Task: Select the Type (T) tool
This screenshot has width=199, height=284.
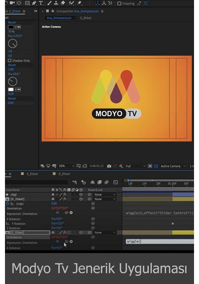Action: pos(41,3)
